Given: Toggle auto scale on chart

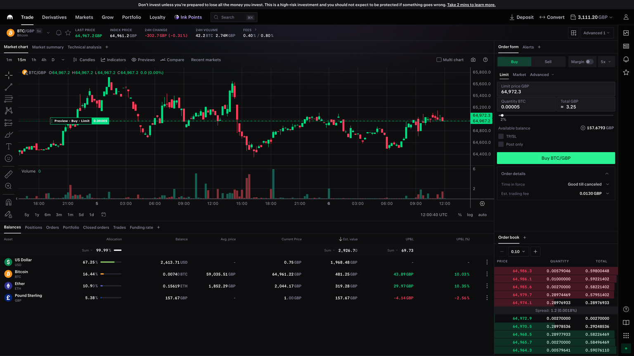Looking at the screenshot, I should coord(483,215).
